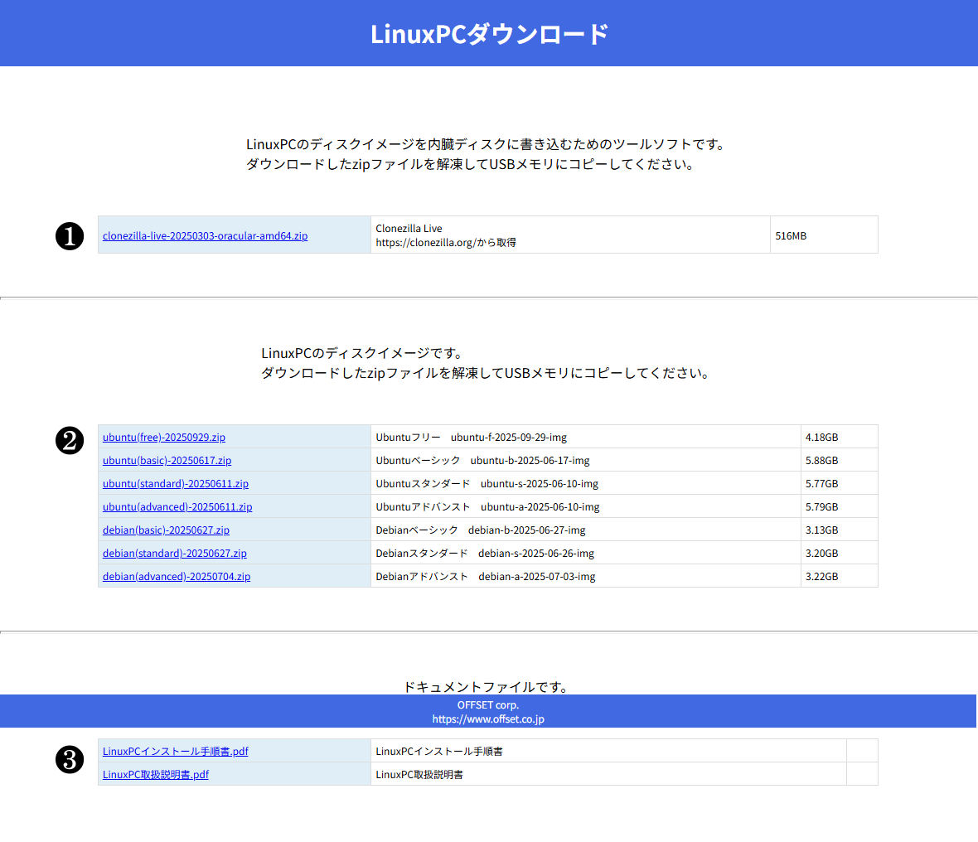978x842 pixels.
Task: Download the debian(basic)-20250627.zip file
Action: click(x=166, y=530)
